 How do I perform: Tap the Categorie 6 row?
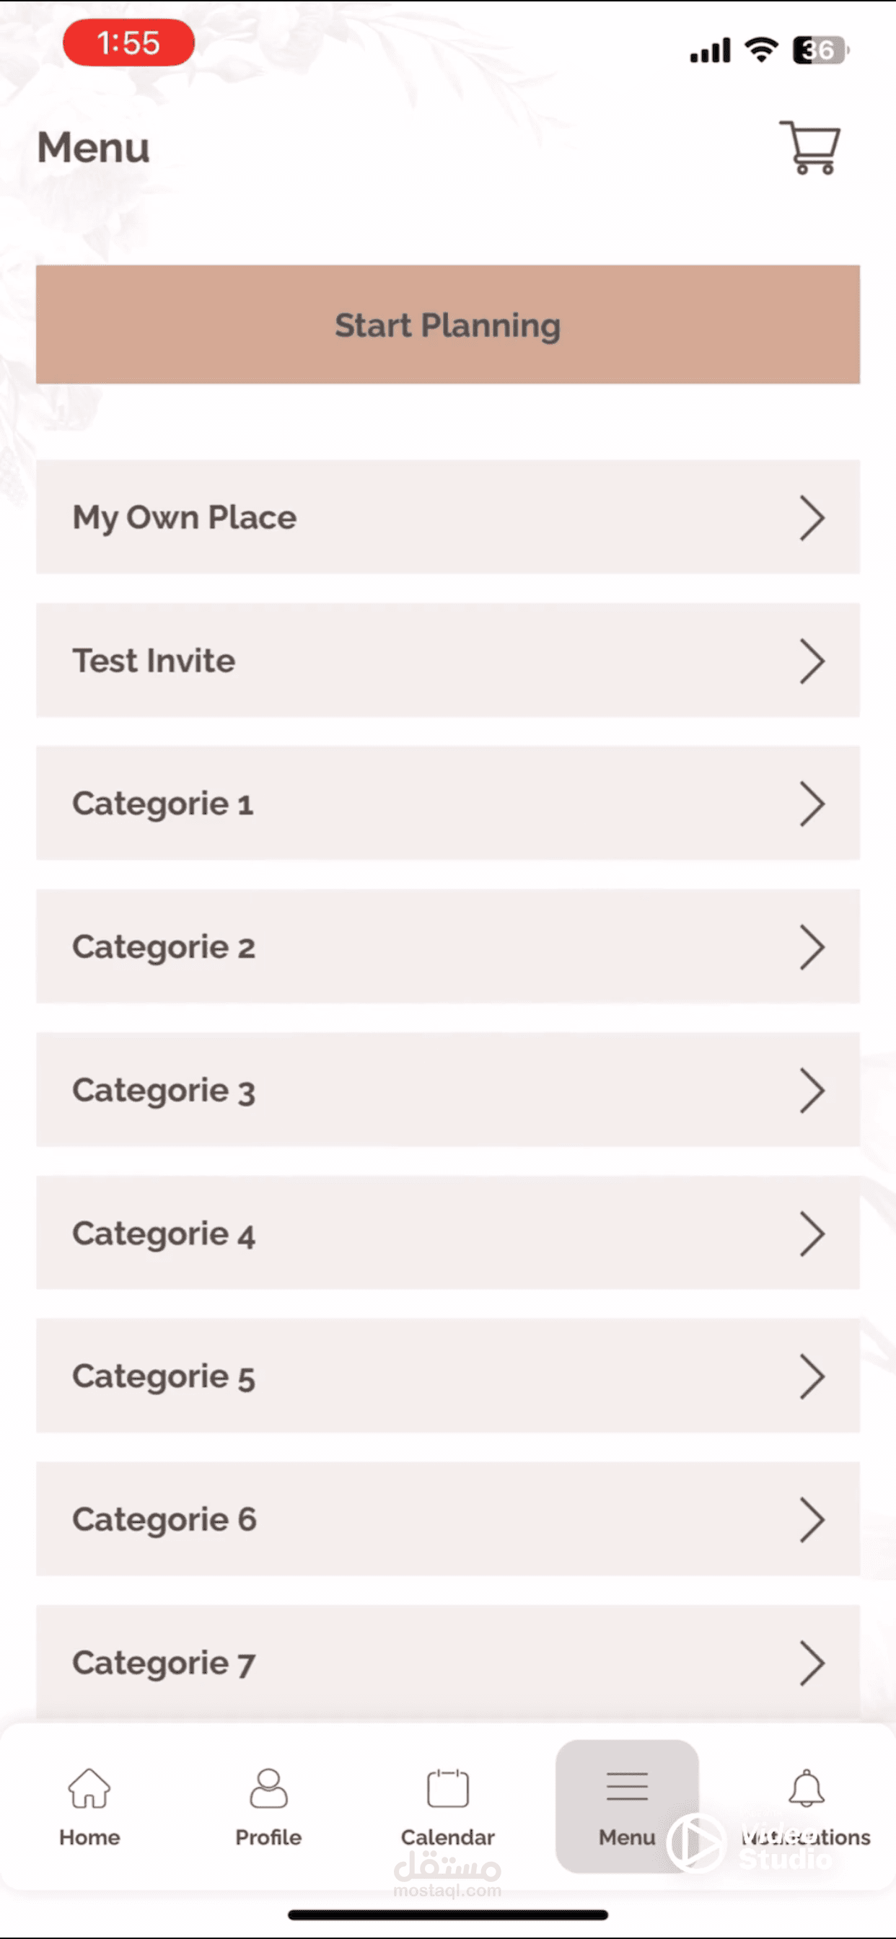tap(447, 1519)
